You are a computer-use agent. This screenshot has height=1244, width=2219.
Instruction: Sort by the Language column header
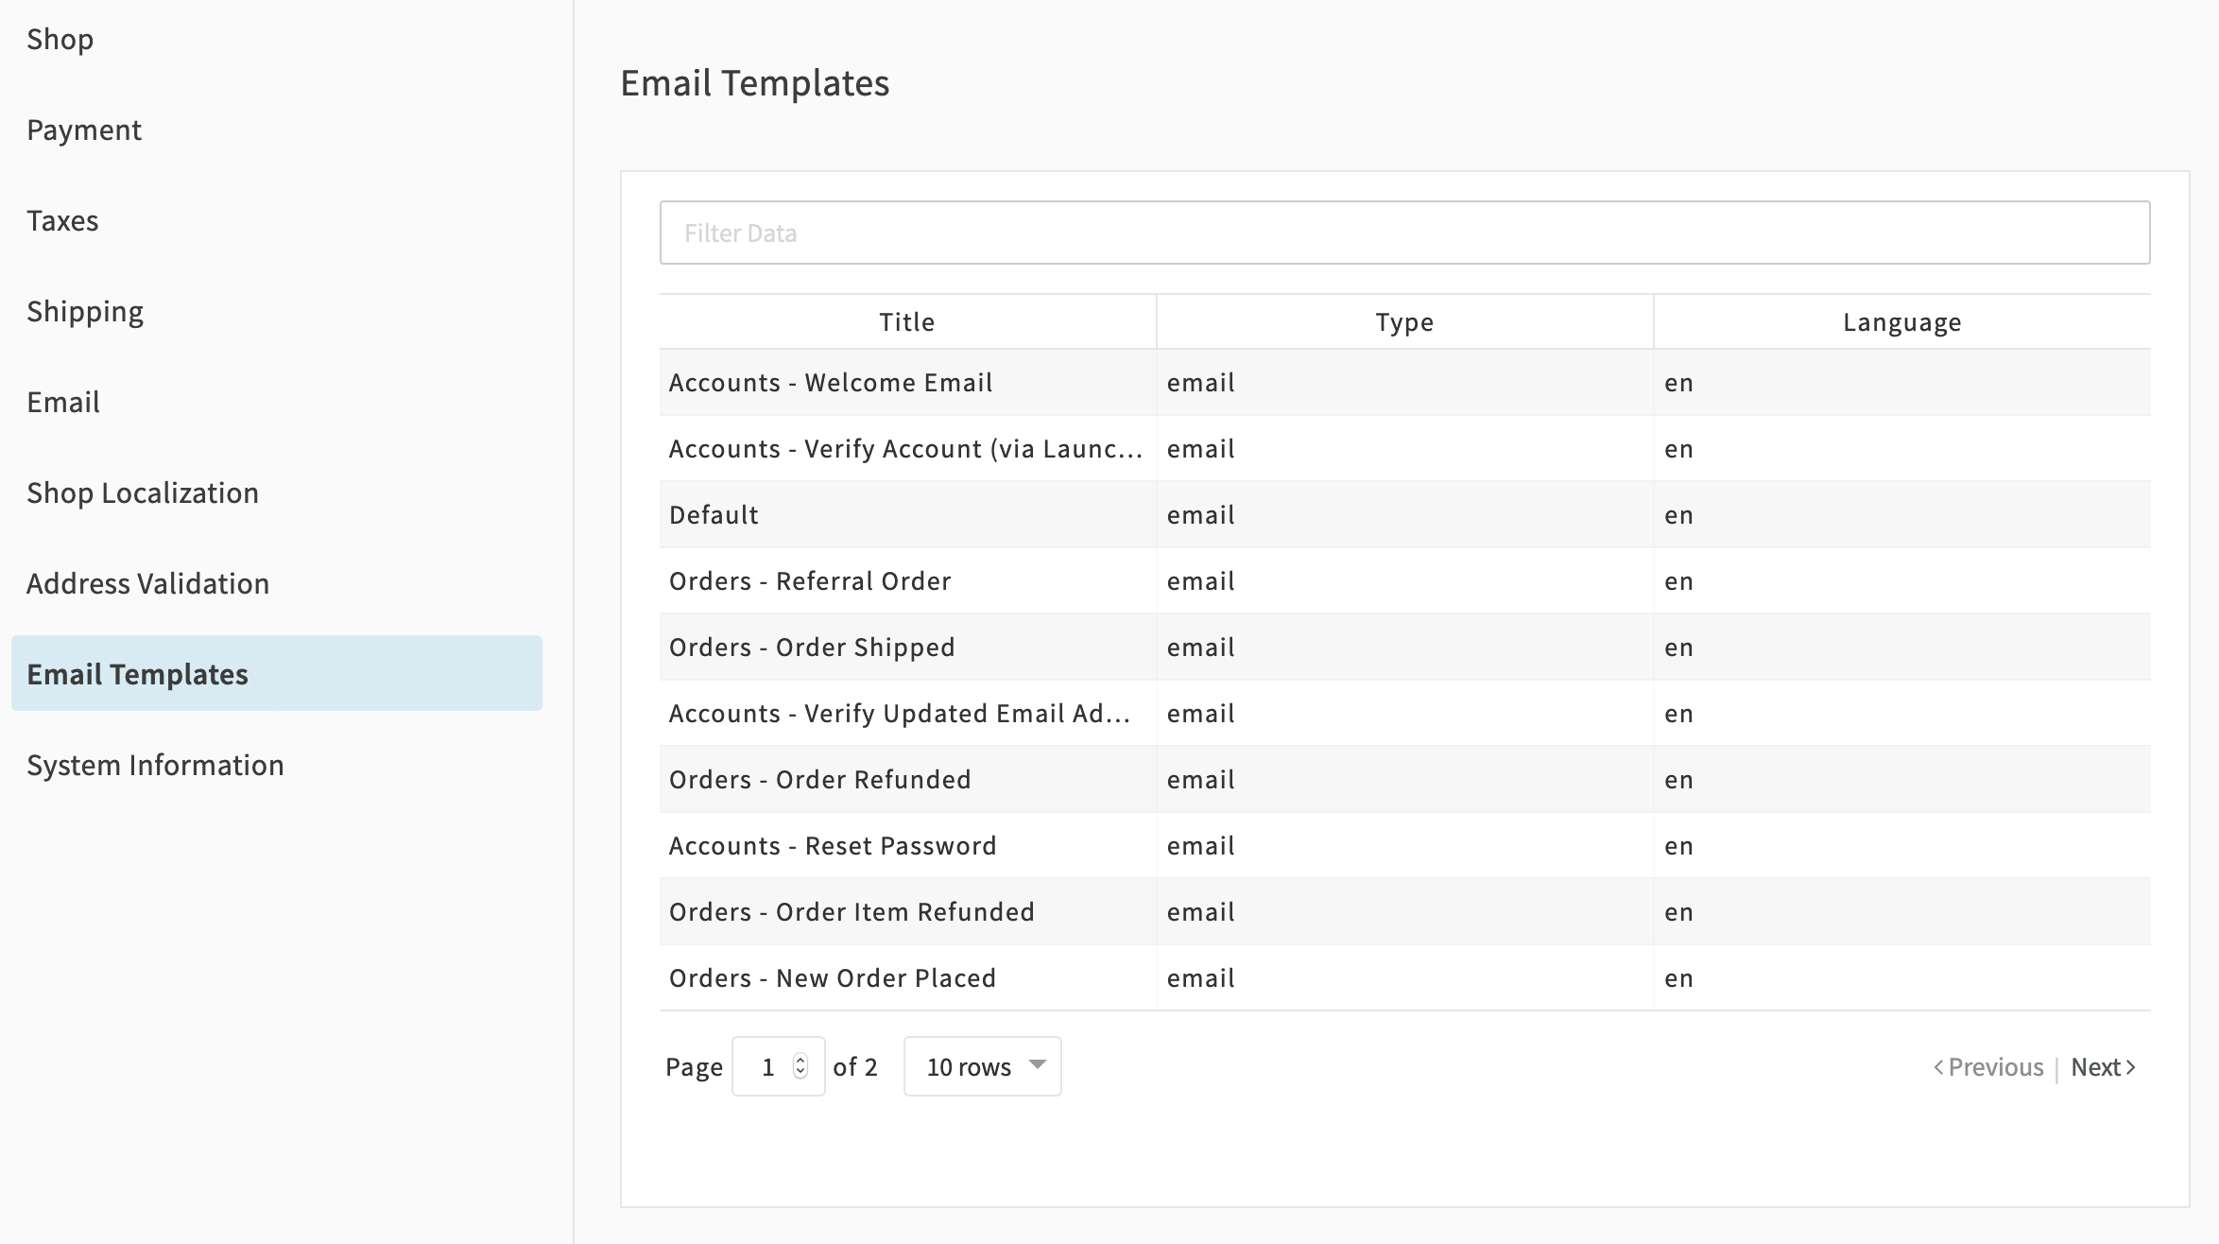click(x=1901, y=322)
